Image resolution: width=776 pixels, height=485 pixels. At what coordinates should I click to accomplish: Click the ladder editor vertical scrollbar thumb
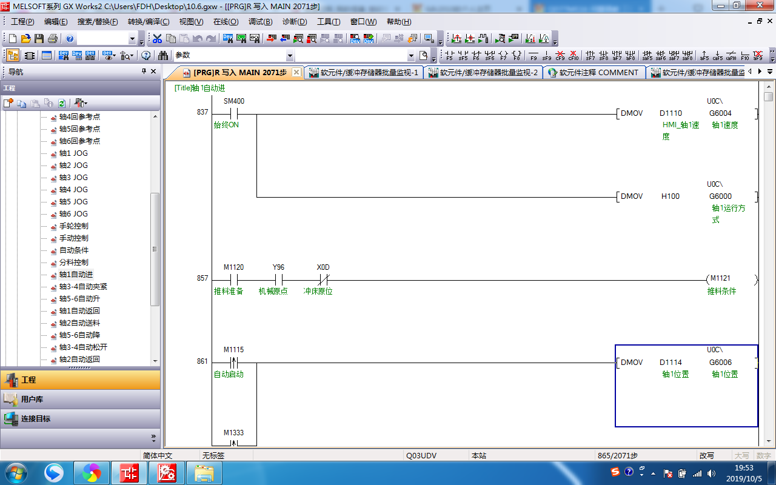pyautogui.click(x=768, y=97)
